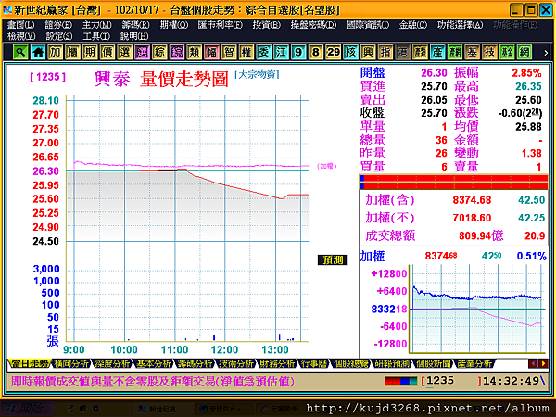The image size is (556, 417).
Task: Switch to the 個股總覽 tab
Action: point(350,363)
